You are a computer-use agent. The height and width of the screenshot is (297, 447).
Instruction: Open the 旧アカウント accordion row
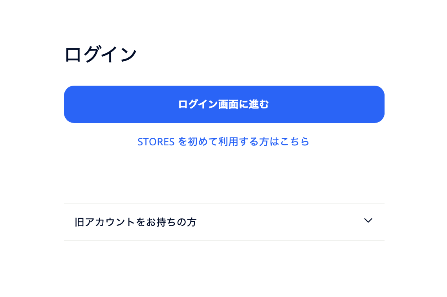224,222
